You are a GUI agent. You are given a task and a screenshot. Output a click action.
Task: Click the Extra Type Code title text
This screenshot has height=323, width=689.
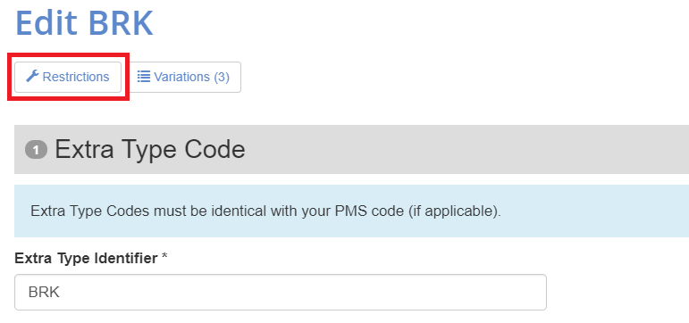[150, 150]
